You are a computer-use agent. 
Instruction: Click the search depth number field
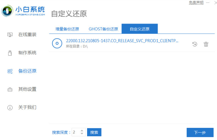tap(76, 132)
